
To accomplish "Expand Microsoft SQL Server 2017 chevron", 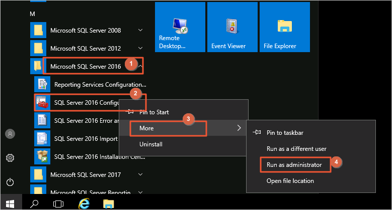I will (x=140, y=174).
